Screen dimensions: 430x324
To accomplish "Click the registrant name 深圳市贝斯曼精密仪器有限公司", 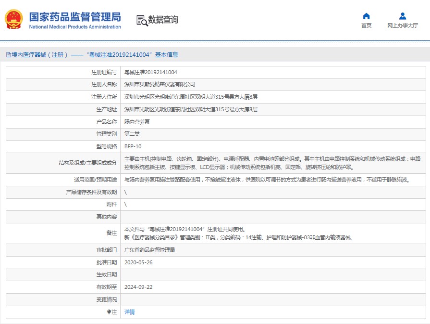I will tap(160, 84).
